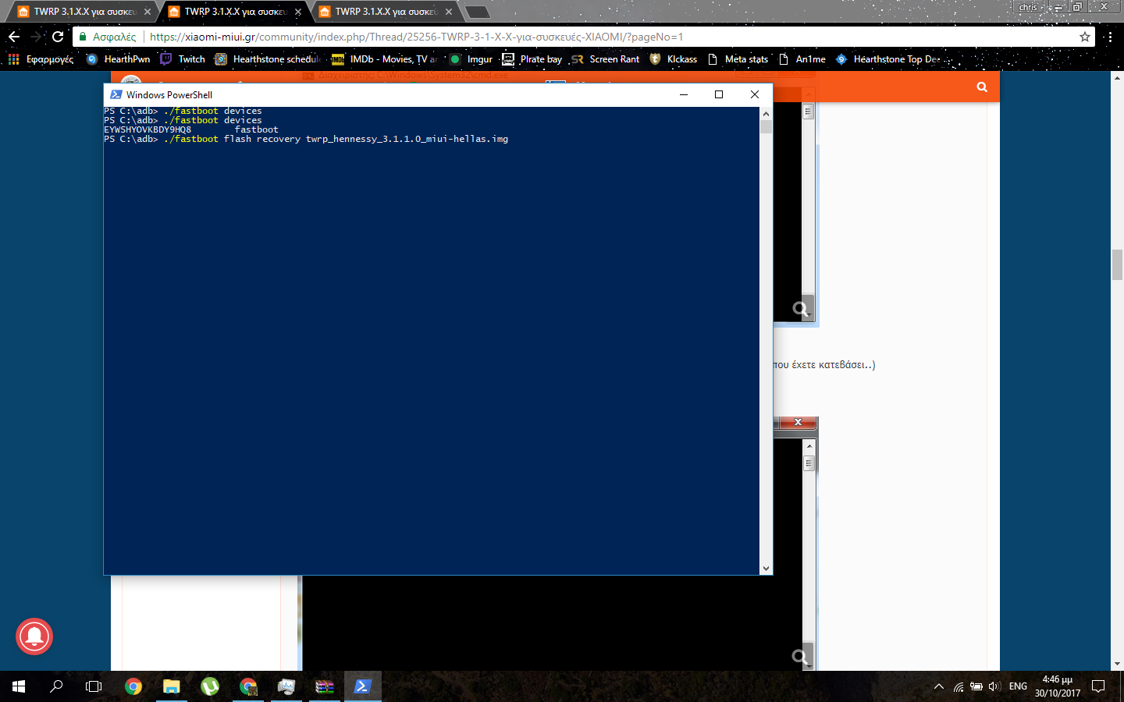Close the active TWRP 3.1.X.X tab
Viewport: 1124px width, 702px height.
pyautogui.click(x=298, y=12)
